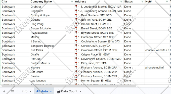Click the lock icon on Data Count tab

click(x=59, y=91)
